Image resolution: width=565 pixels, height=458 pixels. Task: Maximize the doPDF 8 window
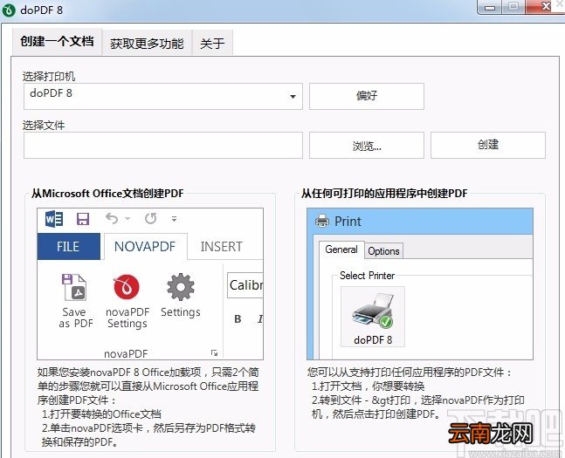513,7
